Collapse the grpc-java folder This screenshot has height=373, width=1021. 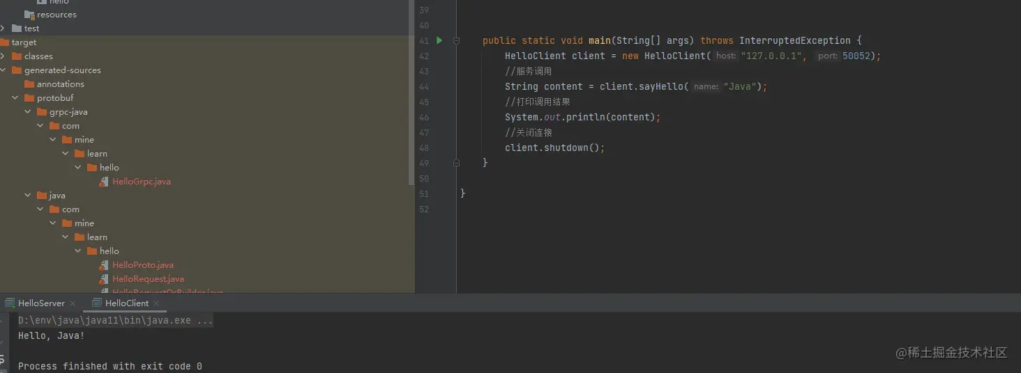tap(28, 112)
